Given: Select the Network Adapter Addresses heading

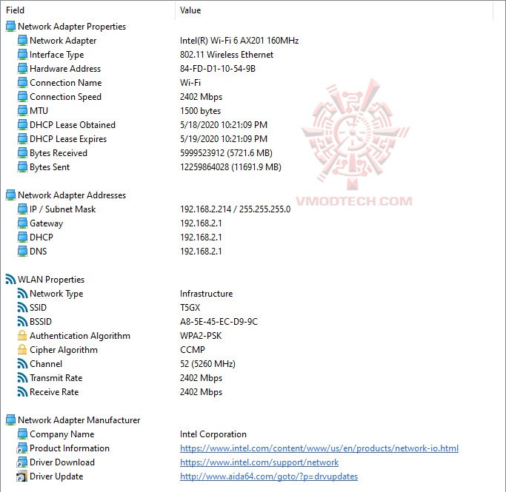Looking at the screenshot, I should pyautogui.click(x=72, y=195).
